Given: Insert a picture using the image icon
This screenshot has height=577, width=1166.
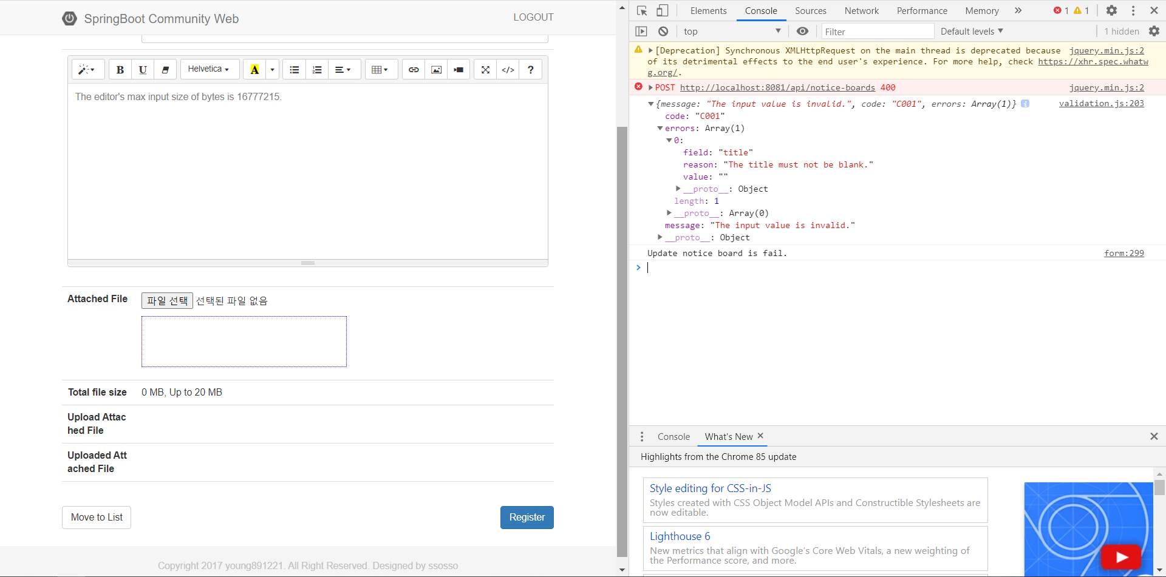Looking at the screenshot, I should point(436,70).
